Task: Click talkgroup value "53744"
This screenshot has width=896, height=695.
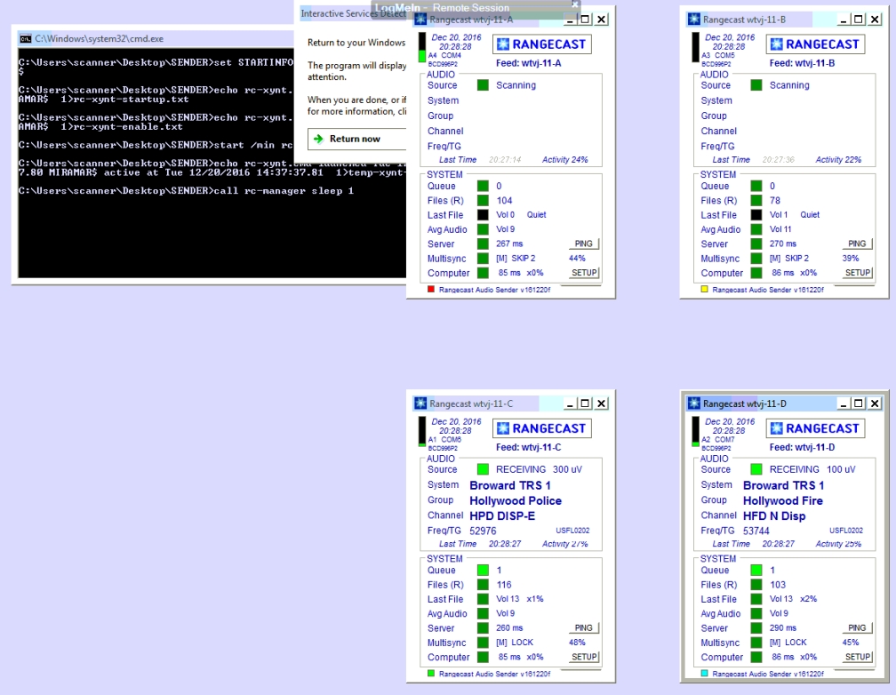Action: (756, 531)
